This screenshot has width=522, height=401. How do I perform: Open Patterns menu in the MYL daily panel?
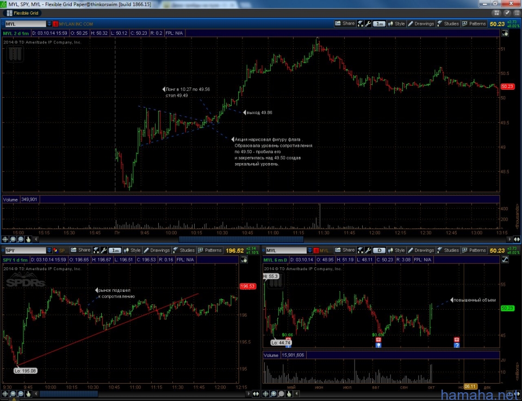(474, 250)
